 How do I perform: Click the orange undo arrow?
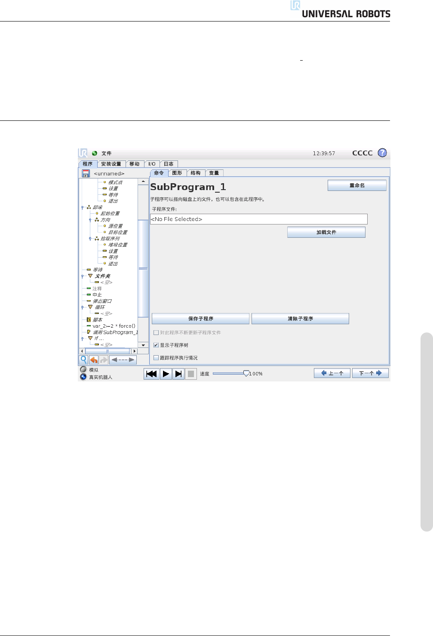(x=94, y=360)
